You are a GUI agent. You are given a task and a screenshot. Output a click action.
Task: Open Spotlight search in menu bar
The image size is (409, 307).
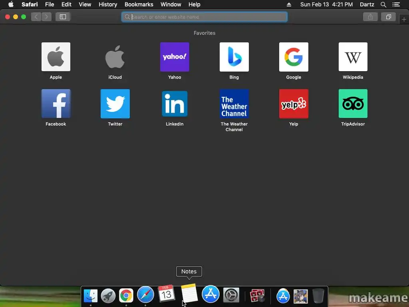coord(383,4)
